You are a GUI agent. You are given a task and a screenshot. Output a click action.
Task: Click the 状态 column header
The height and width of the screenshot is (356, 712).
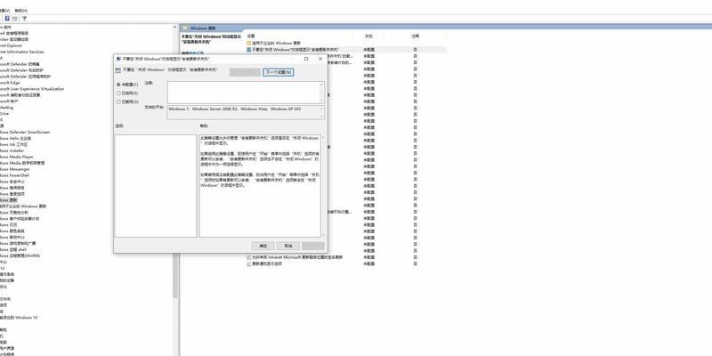(x=368, y=36)
